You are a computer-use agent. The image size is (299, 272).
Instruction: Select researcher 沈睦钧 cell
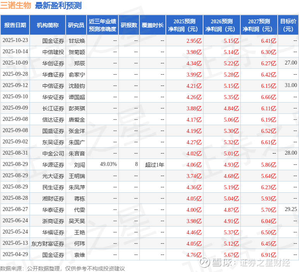pos(77,86)
